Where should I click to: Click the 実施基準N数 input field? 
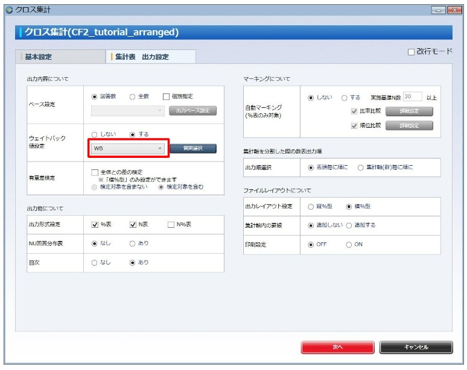[413, 96]
